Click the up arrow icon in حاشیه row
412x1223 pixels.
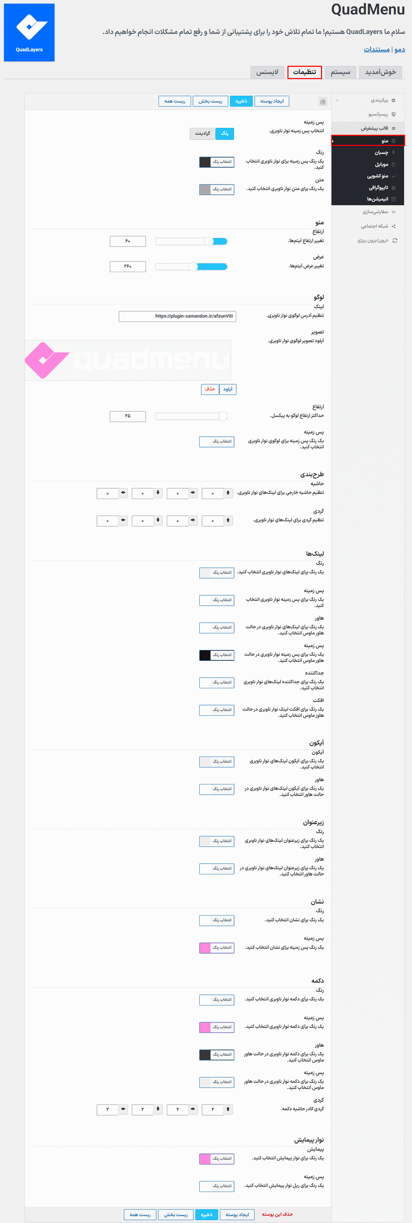(228, 493)
